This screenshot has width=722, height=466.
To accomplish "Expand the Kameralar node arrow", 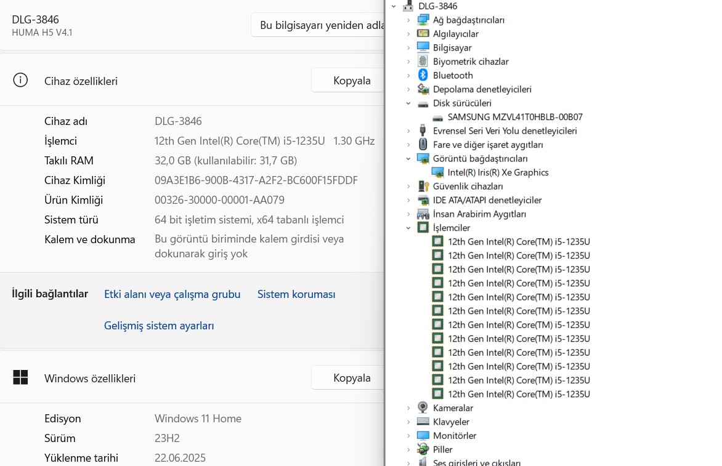I will (408, 408).
